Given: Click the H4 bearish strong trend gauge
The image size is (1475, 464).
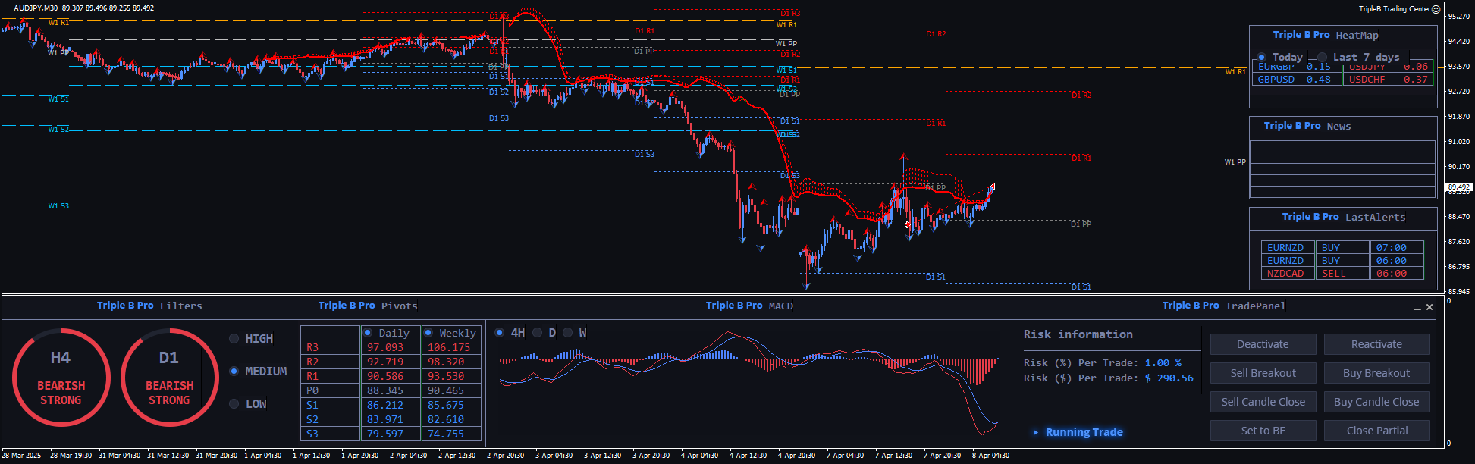Looking at the screenshot, I should pos(61,377).
